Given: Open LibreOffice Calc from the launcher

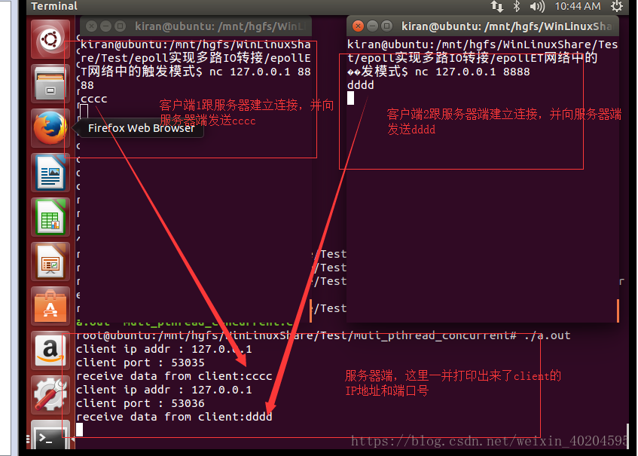Looking at the screenshot, I should tap(50, 217).
